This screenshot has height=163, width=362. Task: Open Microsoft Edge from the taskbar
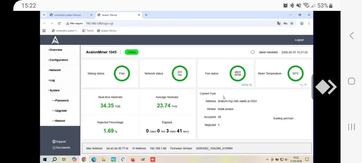[94, 159]
